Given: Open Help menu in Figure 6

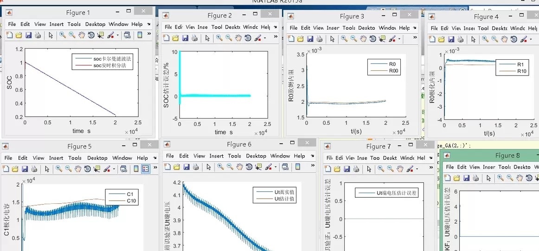Looking at the screenshot, I should (299, 156).
